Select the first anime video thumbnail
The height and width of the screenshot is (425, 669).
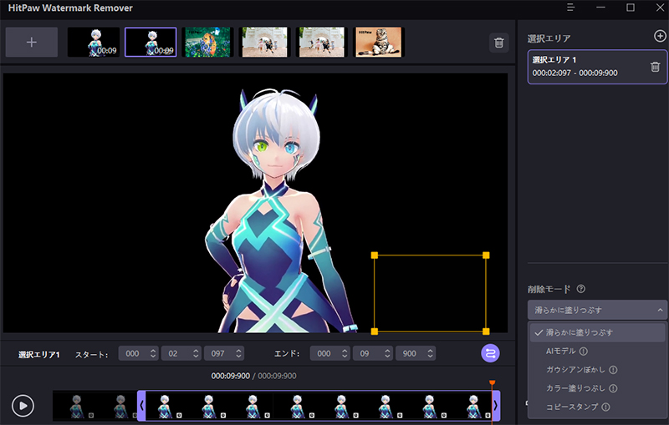click(x=94, y=42)
